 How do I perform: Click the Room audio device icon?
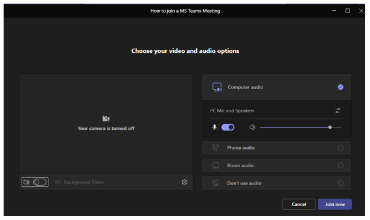(x=215, y=165)
